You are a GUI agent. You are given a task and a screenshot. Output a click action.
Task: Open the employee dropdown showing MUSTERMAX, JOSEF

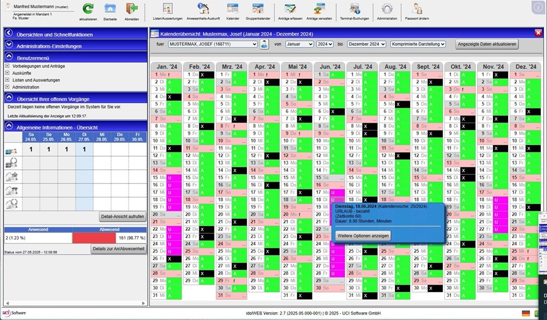(x=213, y=44)
